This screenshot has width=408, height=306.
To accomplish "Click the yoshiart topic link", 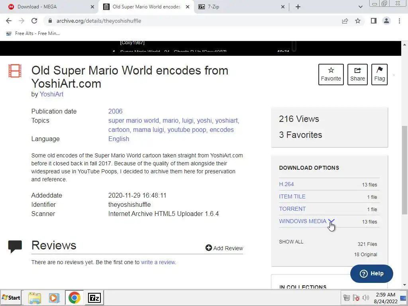I will [226, 120].
